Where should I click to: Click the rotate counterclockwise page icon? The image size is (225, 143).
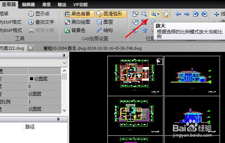196,14
